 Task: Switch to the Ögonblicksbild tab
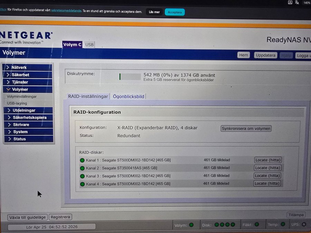click(x=128, y=97)
